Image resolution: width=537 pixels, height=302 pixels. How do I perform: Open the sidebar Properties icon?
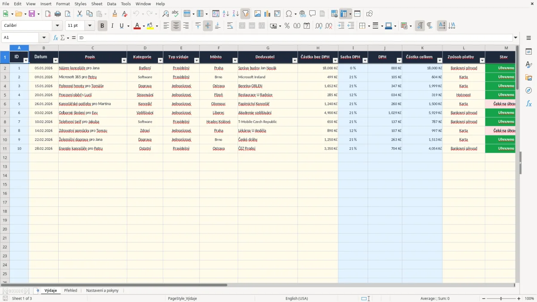528,51
